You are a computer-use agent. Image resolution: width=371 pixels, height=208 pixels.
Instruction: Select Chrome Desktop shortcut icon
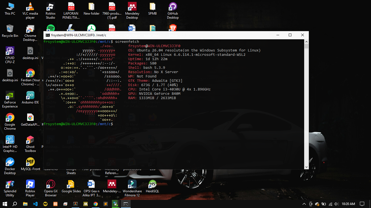tap(30, 33)
